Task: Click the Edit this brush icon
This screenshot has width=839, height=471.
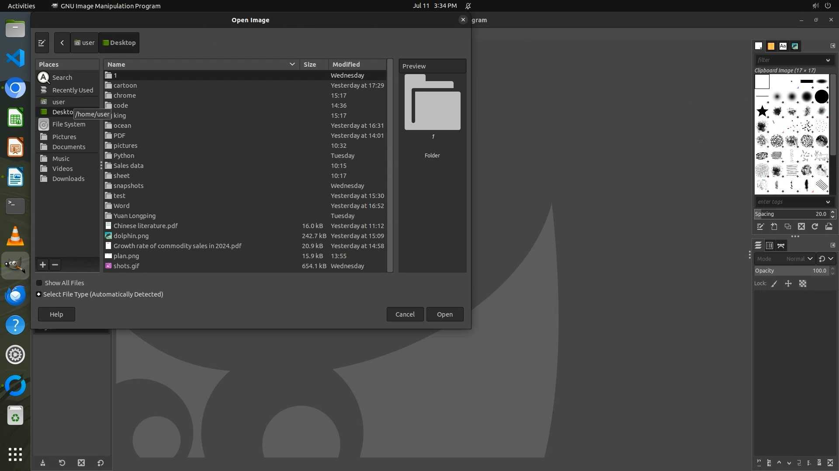Action: [x=760, y=227]
